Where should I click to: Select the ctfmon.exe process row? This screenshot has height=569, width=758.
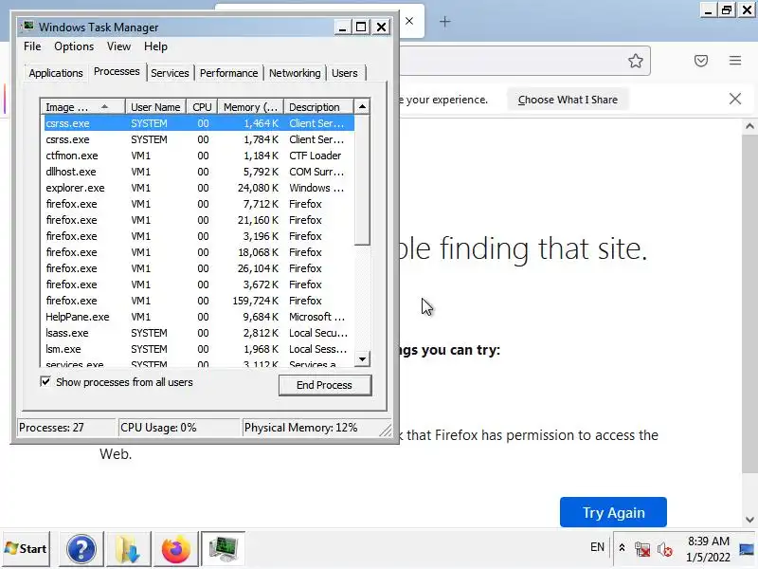coord(199,156)
